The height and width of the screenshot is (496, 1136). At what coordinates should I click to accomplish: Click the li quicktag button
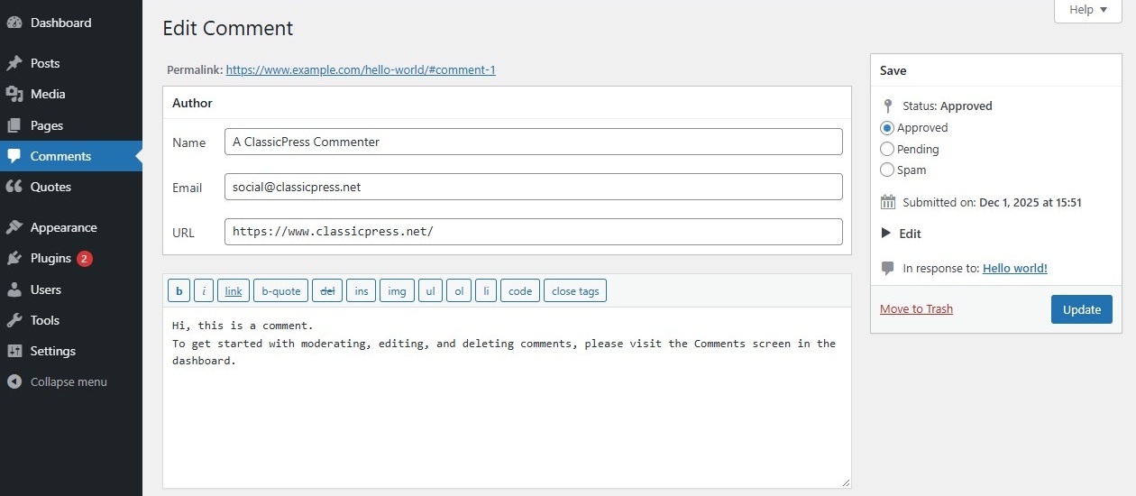pos(486,290)
